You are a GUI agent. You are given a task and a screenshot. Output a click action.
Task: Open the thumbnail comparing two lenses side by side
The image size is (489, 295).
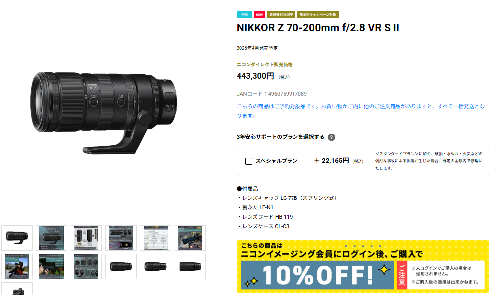click(86, 238)
